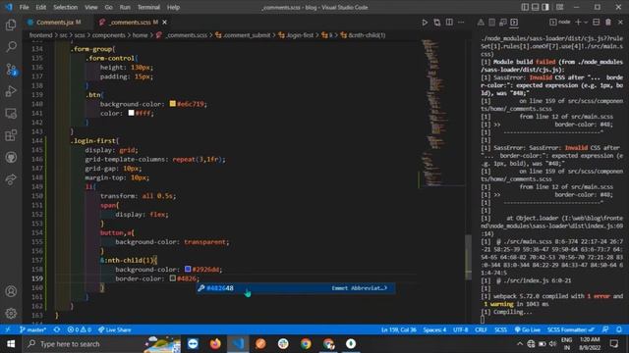Click Live Share in status bar

tap(115, 329)
